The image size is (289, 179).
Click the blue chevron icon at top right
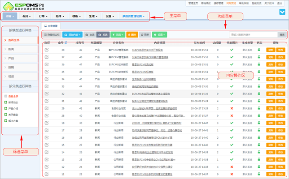(282, 12)
